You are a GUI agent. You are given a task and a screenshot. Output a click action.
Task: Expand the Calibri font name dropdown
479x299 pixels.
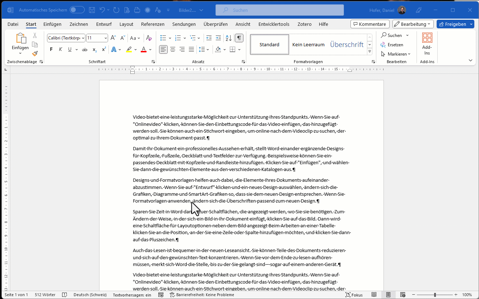pyautogui.click(x=83, y=38)
